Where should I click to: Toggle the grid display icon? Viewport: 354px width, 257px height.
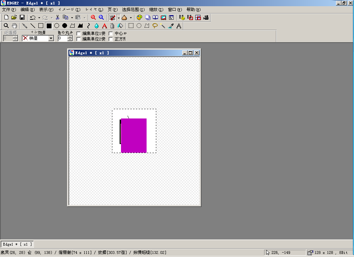point(112,17)
